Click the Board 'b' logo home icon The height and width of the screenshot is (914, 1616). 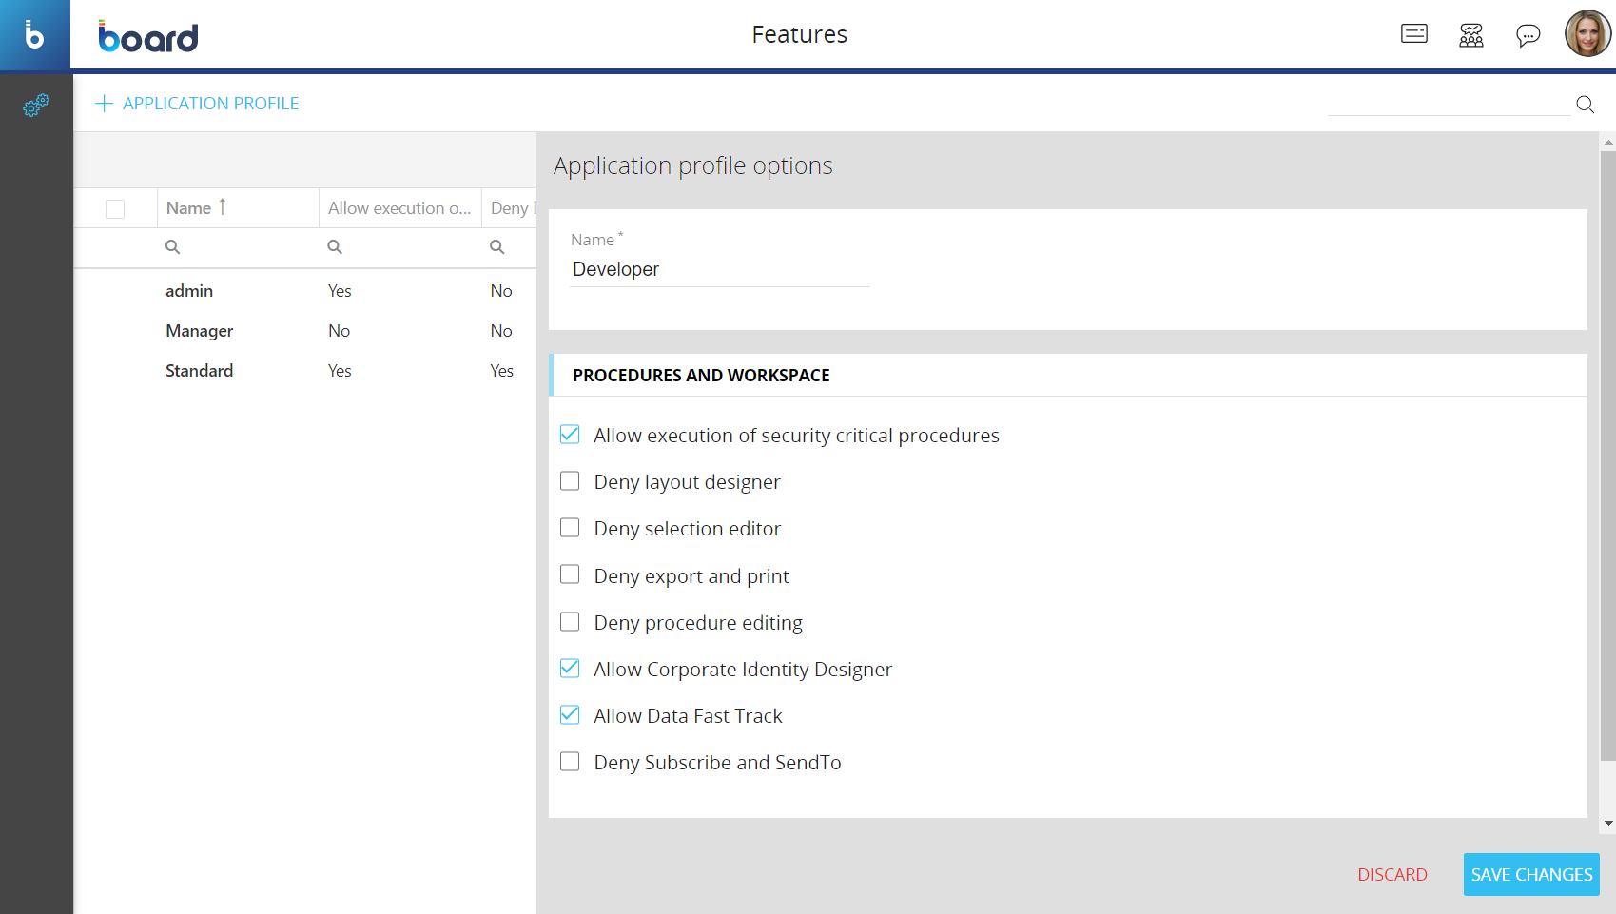pos(34,35)
